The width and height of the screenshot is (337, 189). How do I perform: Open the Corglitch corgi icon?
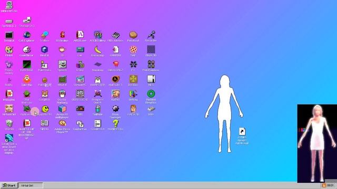[x=44, y=94]
